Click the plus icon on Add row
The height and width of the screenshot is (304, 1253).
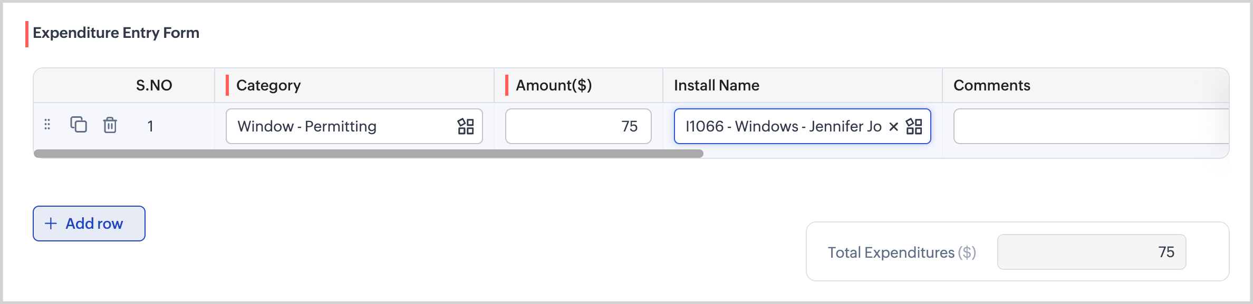coord(51,224)
